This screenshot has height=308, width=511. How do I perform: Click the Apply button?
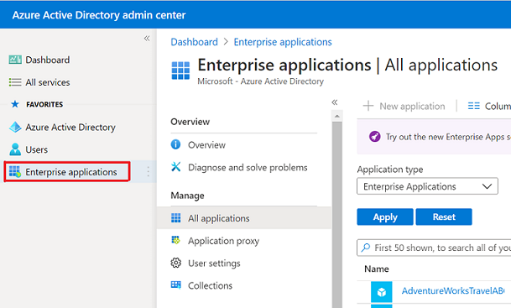[385, 217]
